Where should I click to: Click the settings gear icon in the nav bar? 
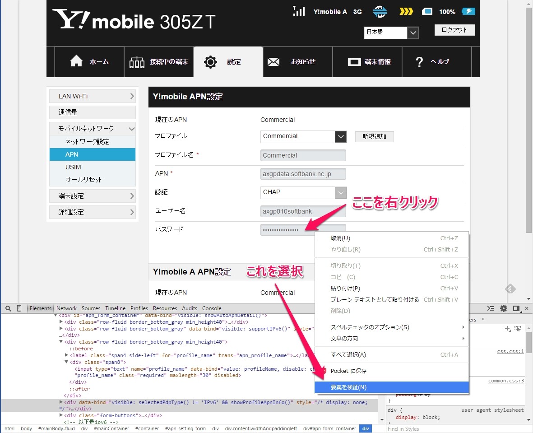click(x=210, y=62)
